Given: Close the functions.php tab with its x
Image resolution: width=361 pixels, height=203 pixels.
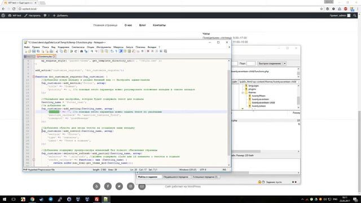Looking at the screenshot, I should 54,56.
